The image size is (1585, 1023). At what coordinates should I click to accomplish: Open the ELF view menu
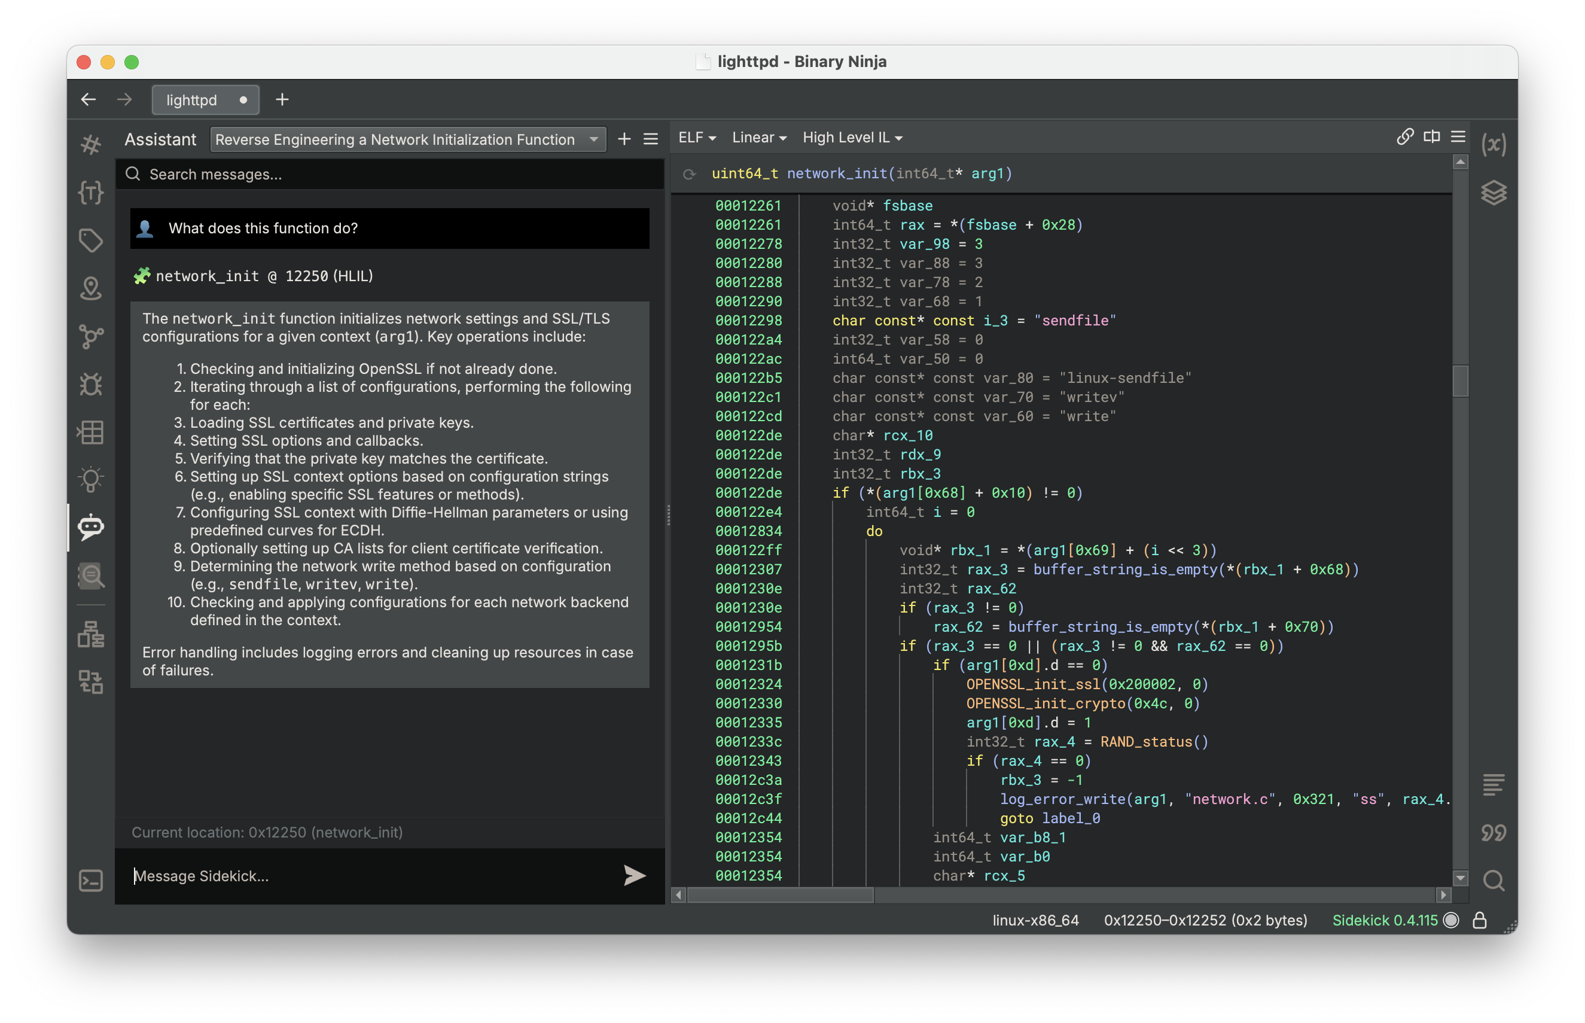click(696, 138)
